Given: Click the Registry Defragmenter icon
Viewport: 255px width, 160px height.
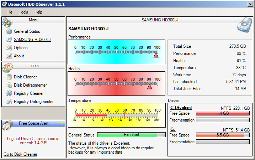Looking at the screenshot, I should click(9, 101).
